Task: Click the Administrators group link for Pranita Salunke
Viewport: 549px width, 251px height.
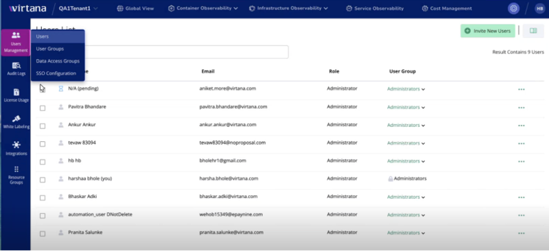Action: tap(404, 232)
